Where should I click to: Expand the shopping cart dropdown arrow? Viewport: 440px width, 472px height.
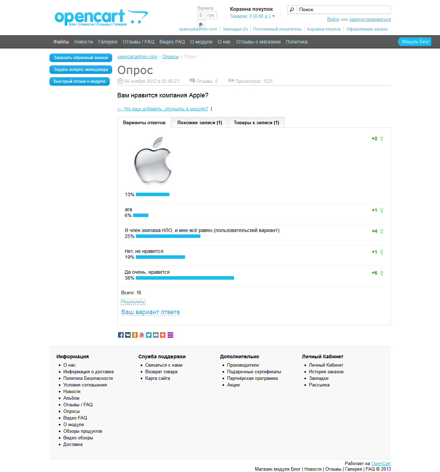click(273, 16)
